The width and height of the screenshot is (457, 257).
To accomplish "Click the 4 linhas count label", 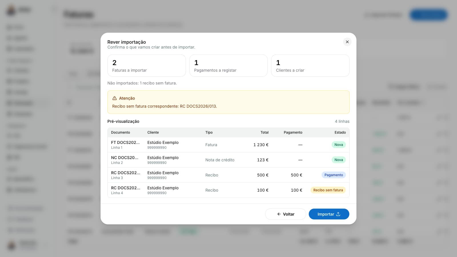I will tap(342, 121).
